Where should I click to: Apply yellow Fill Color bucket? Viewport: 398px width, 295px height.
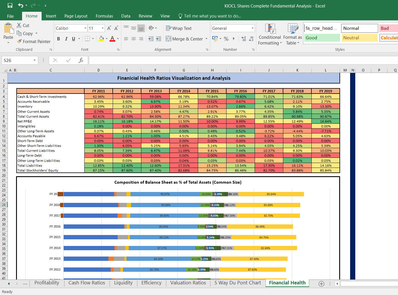point(101,39)
